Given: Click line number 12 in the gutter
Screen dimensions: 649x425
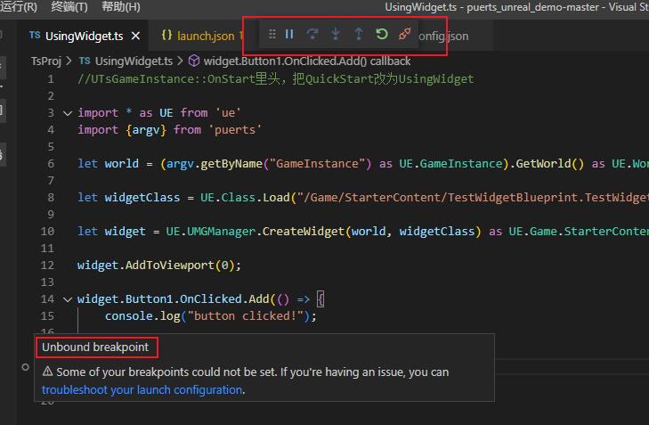Looking at the screenshot, I should (47, 266).
